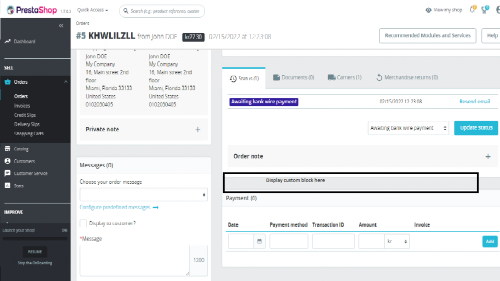Click Stop the OnBoarding link

35,263
